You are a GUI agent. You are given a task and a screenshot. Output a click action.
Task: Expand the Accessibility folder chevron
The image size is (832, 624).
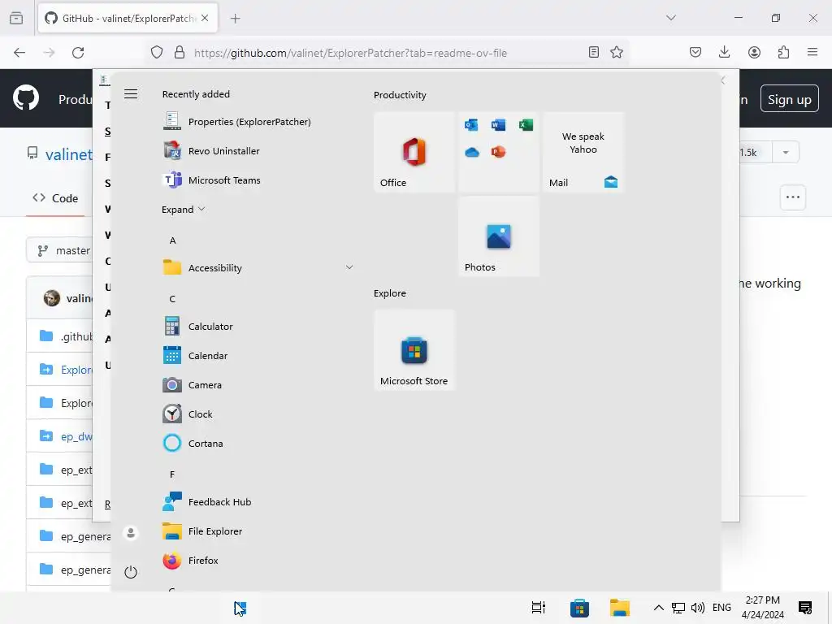[349, 267]
